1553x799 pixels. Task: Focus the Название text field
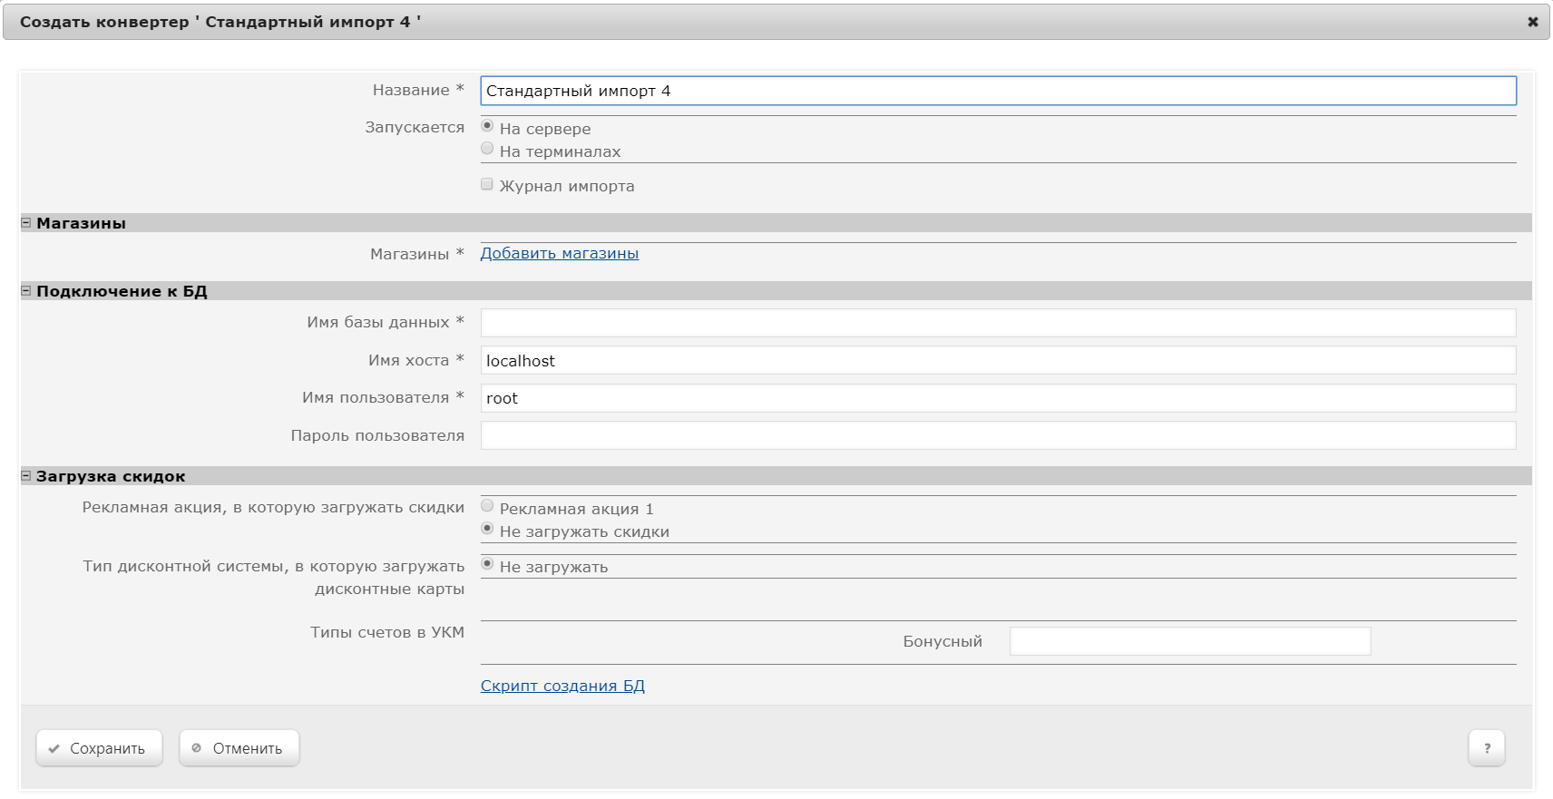[x=998, y=91]
